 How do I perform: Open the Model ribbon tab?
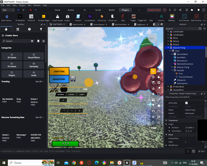coord(112,10)
